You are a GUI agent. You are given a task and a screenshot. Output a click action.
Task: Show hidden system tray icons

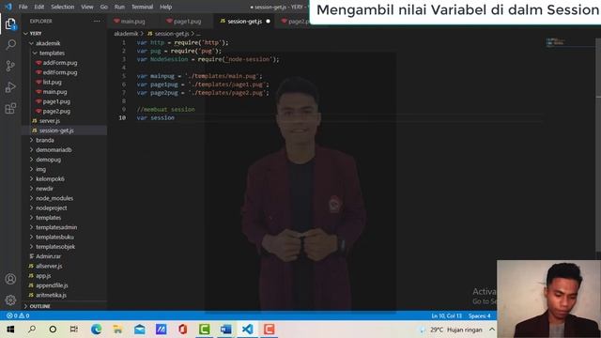[492, 330]
